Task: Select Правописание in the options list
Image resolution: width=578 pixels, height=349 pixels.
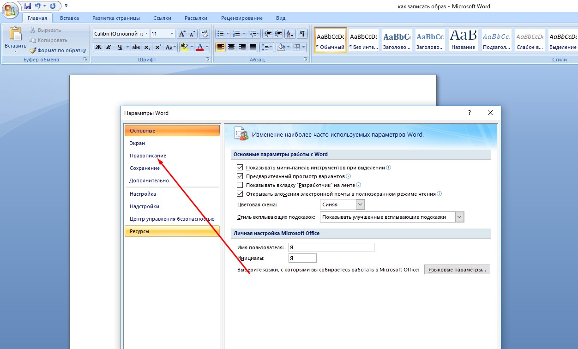Action: (172, 156)
